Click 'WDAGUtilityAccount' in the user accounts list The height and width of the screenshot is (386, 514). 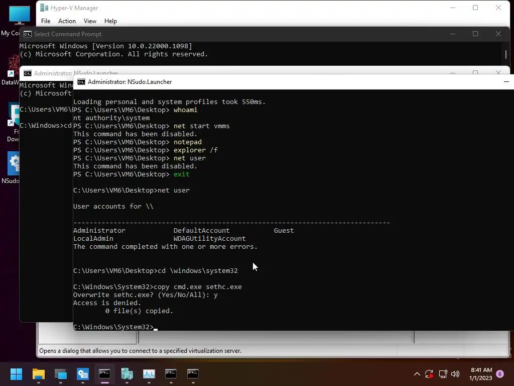click(x=209, y=239)
